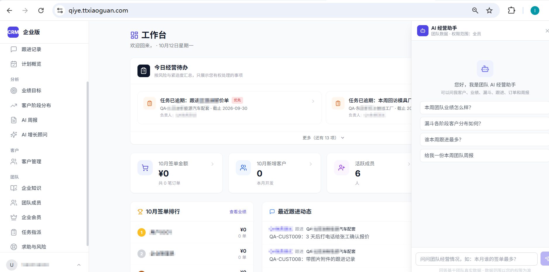Click the 任务指派 clipboard icon
The height and width of the screenshot is (272, 549).
tap(14, 232)
